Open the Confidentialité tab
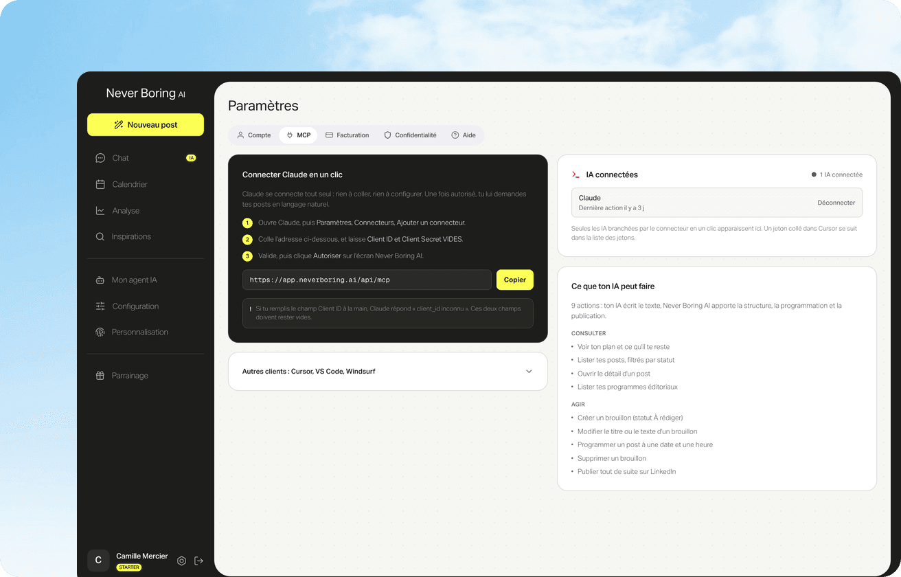 (x=410, y=135)
